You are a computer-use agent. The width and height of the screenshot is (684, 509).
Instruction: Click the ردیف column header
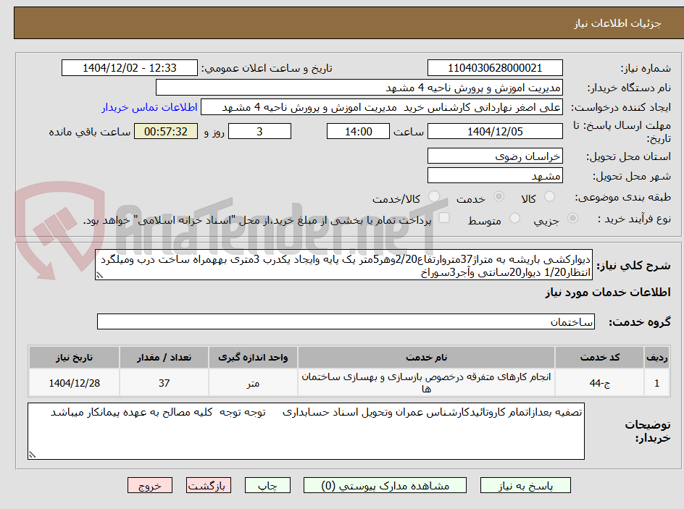657,358
